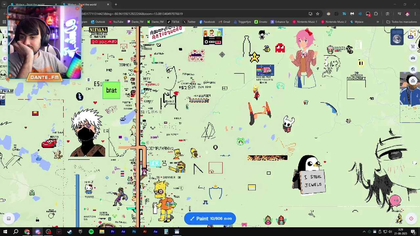Viewport: 420px width, 236px height.
Task: Open the TikTok bookmark
Action: 173,22
